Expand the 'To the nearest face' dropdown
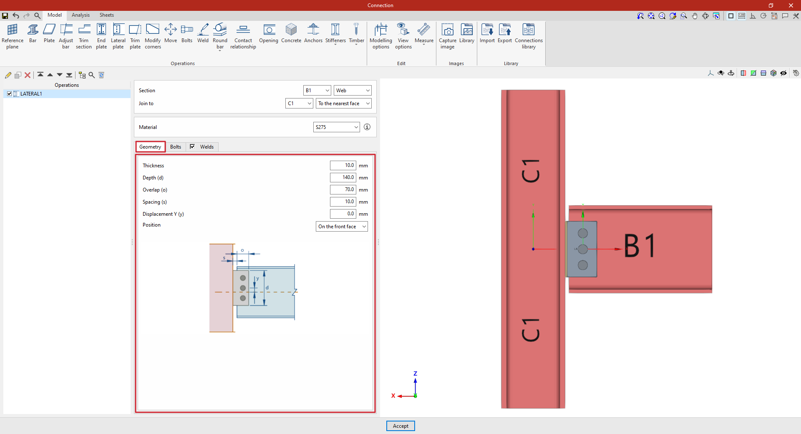801x434 pixels. [x=343, y=103]
